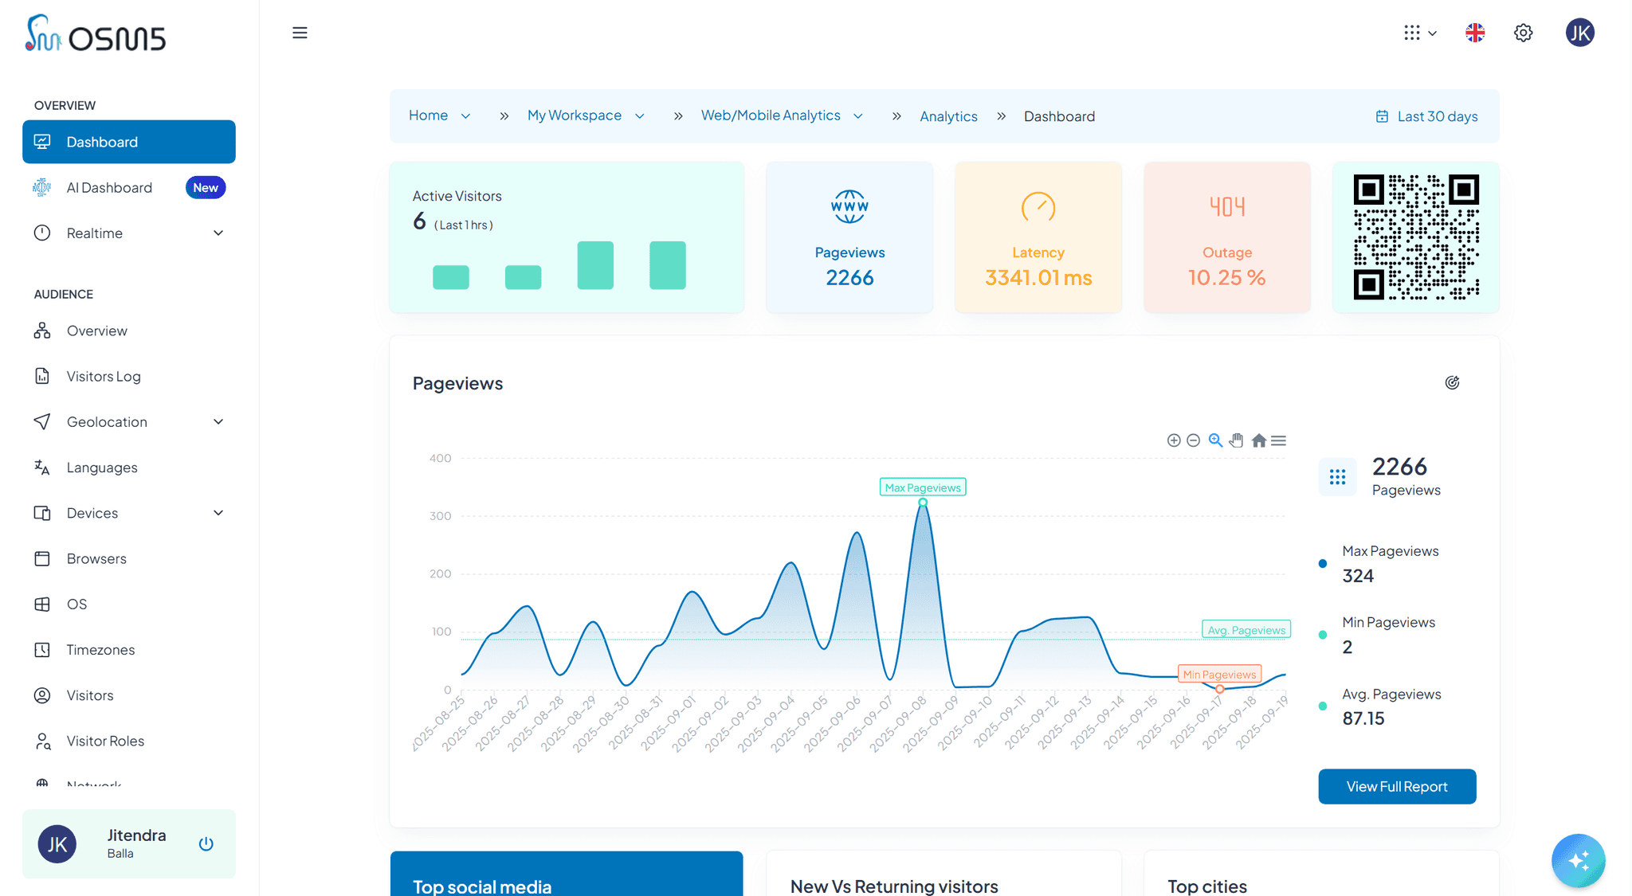Click the Analytics breadcrumb link
Image resolution: width=1632 pixels, height=896 pixels.
948,116
